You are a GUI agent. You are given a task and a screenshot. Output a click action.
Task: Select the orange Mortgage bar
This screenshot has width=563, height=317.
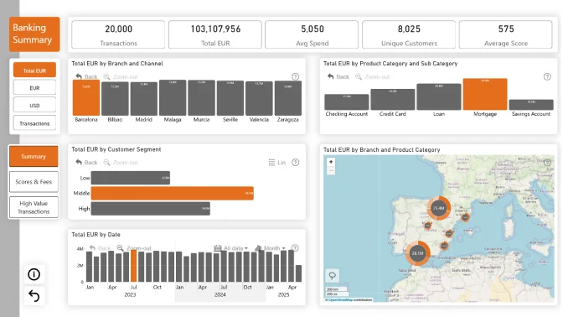coord(485,94)
